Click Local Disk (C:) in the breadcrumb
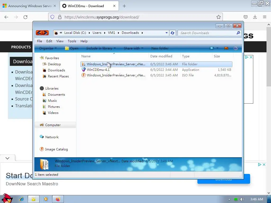The height and width of the screenshot is (203, 271). 75,33
